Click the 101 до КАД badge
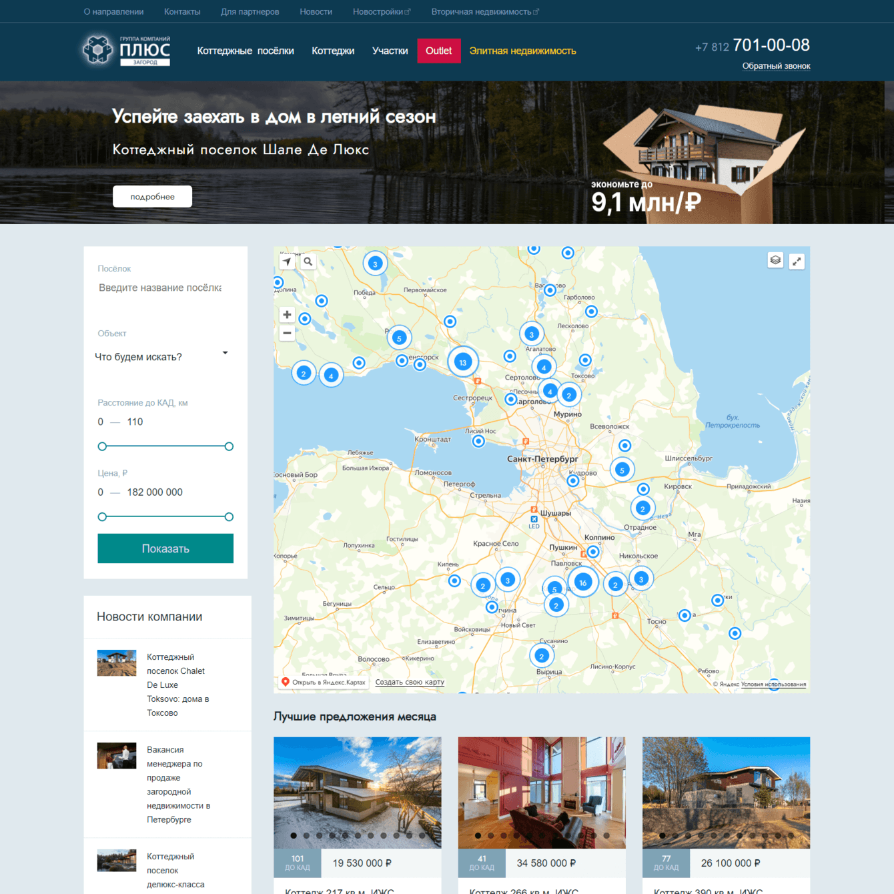This screenshot has width=894, height=894. pos(298,863)
